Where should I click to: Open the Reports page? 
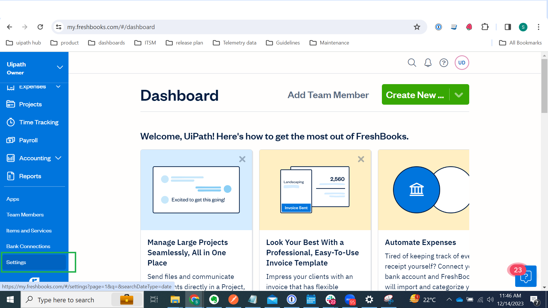click(x=30, y=176)
